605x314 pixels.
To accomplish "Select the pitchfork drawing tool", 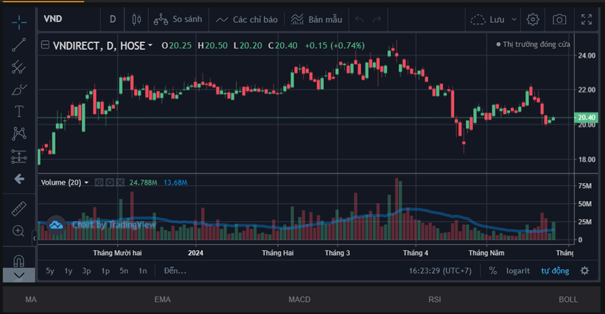I will point(19,68).
